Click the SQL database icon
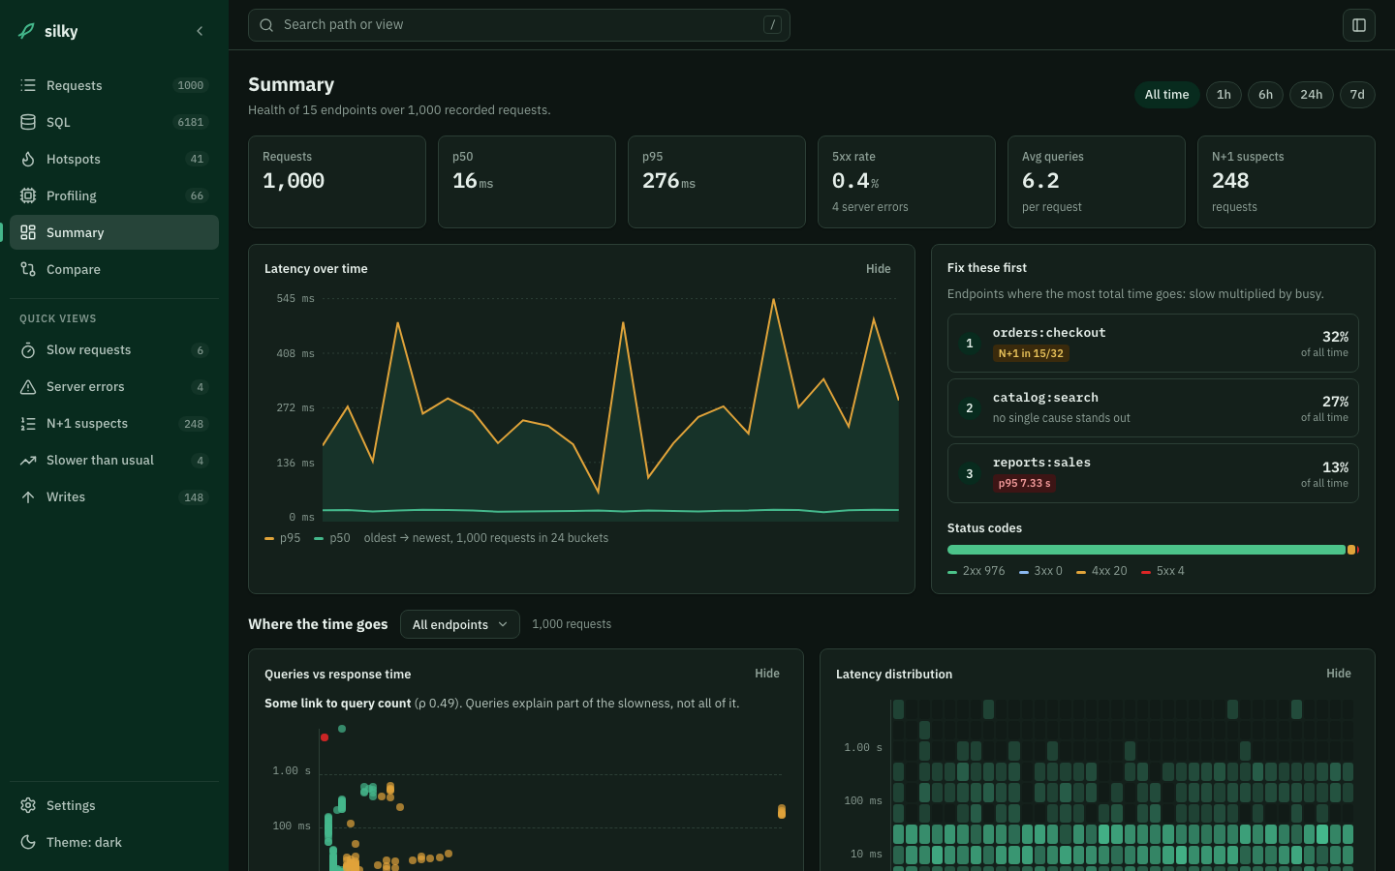This screenshot has width=1395, height=871. pos(28,122)
